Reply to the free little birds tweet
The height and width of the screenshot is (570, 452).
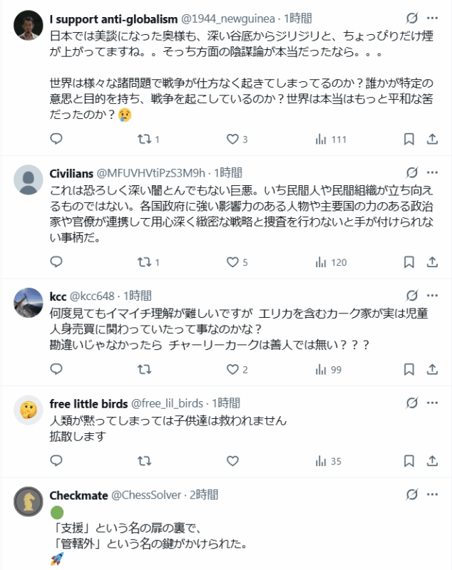pyautogui.click(x=57, y=461)
